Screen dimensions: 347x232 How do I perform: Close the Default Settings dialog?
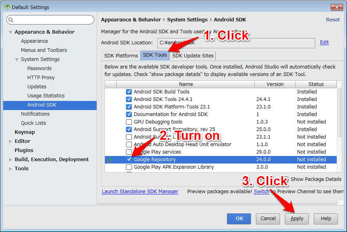(337, 7)
